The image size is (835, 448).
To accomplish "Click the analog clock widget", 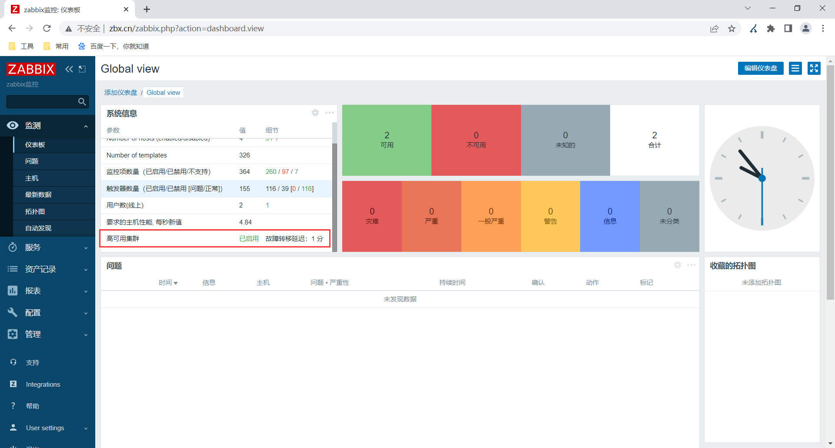I will [x=762, y=178].
